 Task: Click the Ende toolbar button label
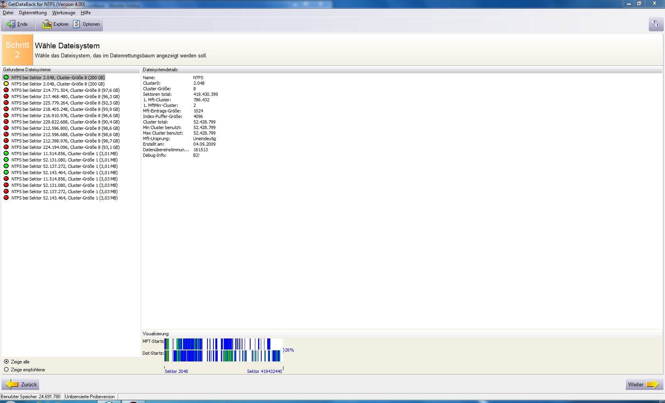click(23, 24)
